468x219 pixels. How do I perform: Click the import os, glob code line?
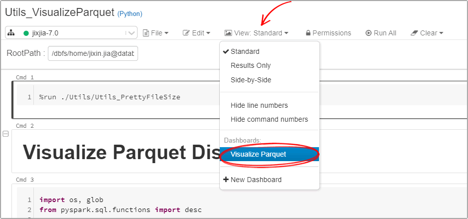(71, 200)
